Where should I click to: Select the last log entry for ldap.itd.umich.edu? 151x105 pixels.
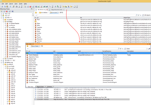tap(82, 99)
